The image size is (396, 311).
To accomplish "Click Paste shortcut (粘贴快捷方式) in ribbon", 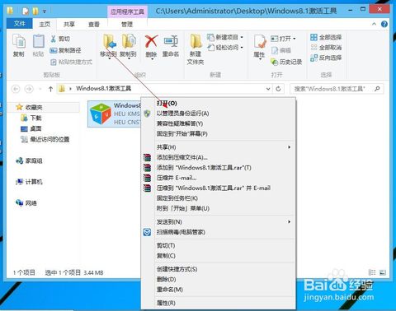I will 71,62.
